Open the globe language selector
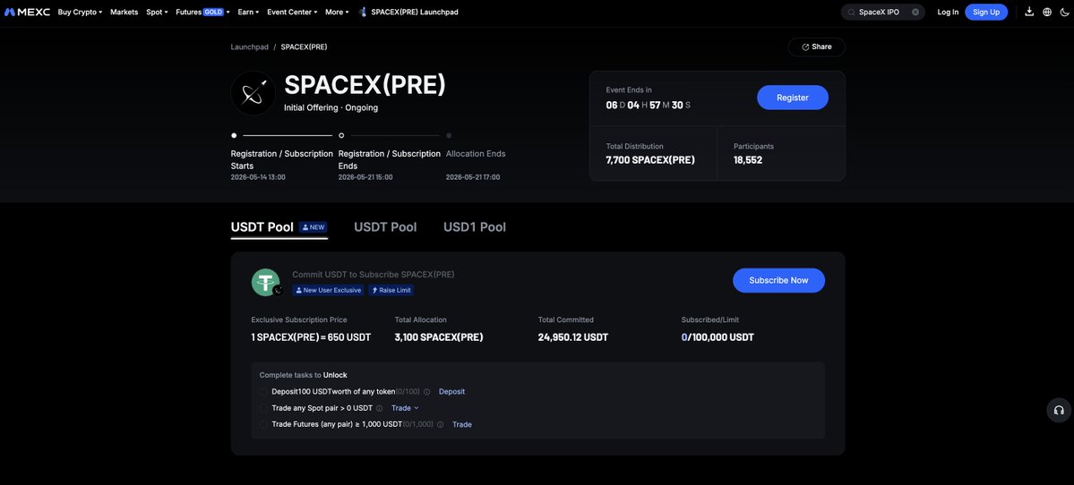The image size is (1074, 485). (x=1046, y=12)
